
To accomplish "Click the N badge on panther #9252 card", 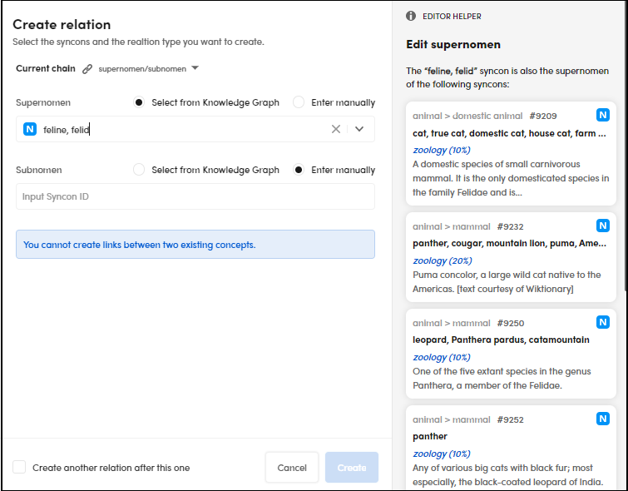I will [x=603, y=419].
